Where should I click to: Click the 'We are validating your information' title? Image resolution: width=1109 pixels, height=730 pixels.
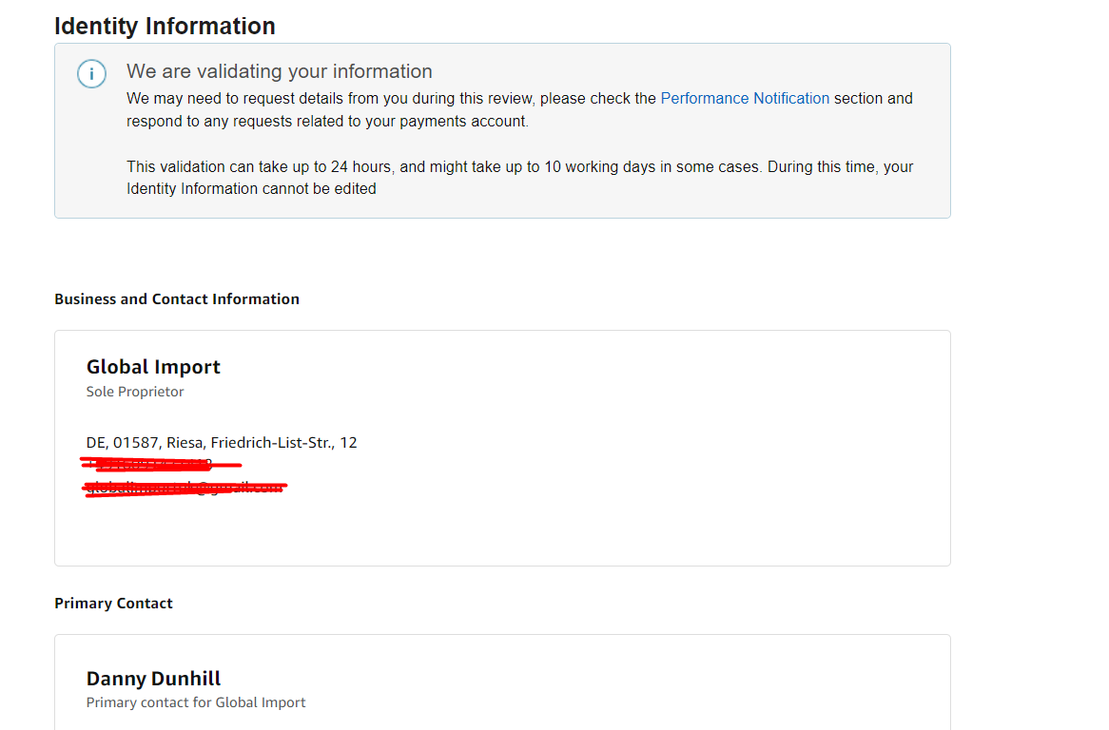[x=279, y=71]
